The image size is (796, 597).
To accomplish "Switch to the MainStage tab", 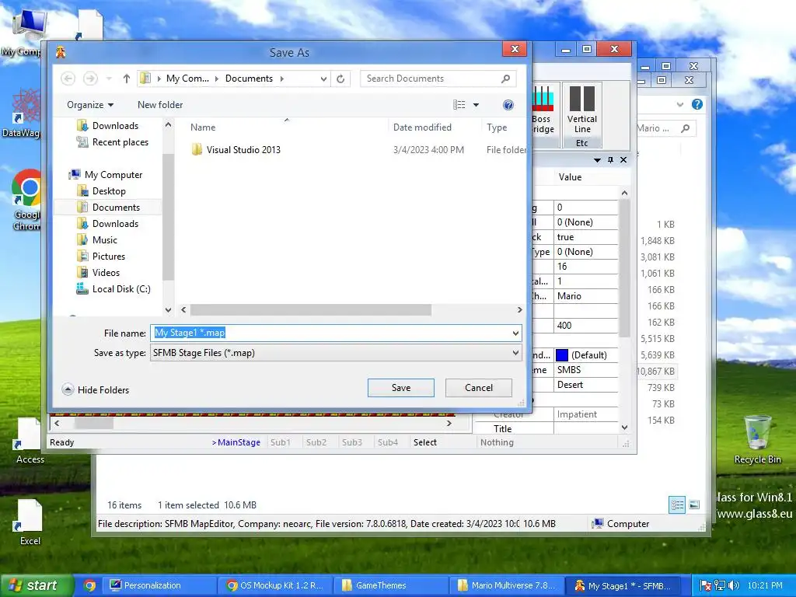I will tap(236, 442).
